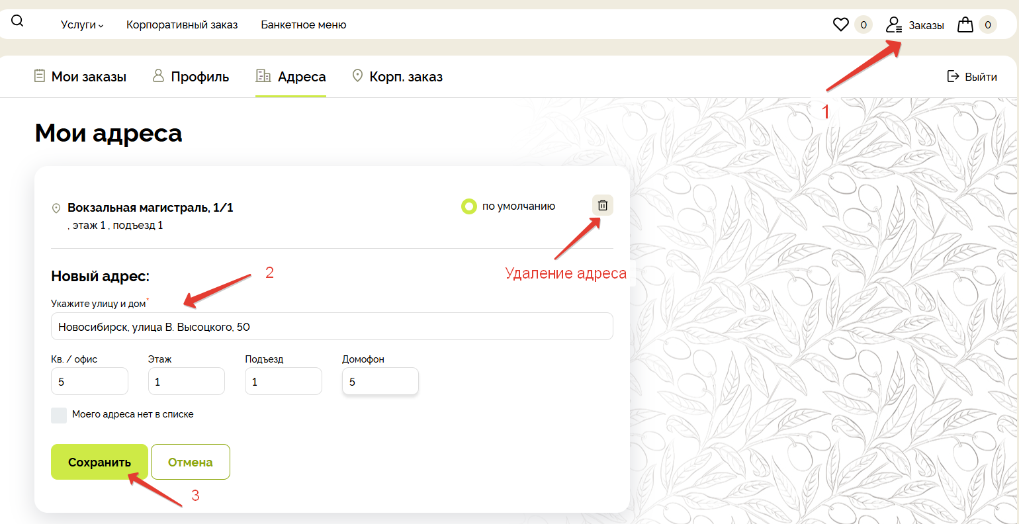Open the Корпоративный заказ menu item
1019x528 pixels.
pyautogui.click(x=182, y=25)
